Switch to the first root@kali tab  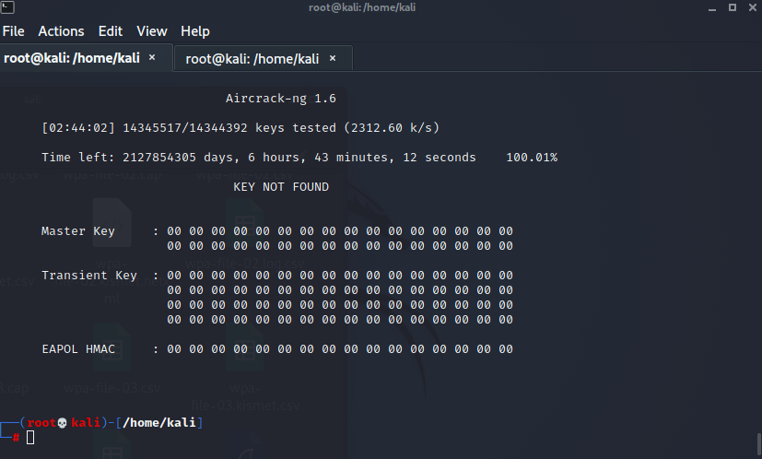coord(72,58)
